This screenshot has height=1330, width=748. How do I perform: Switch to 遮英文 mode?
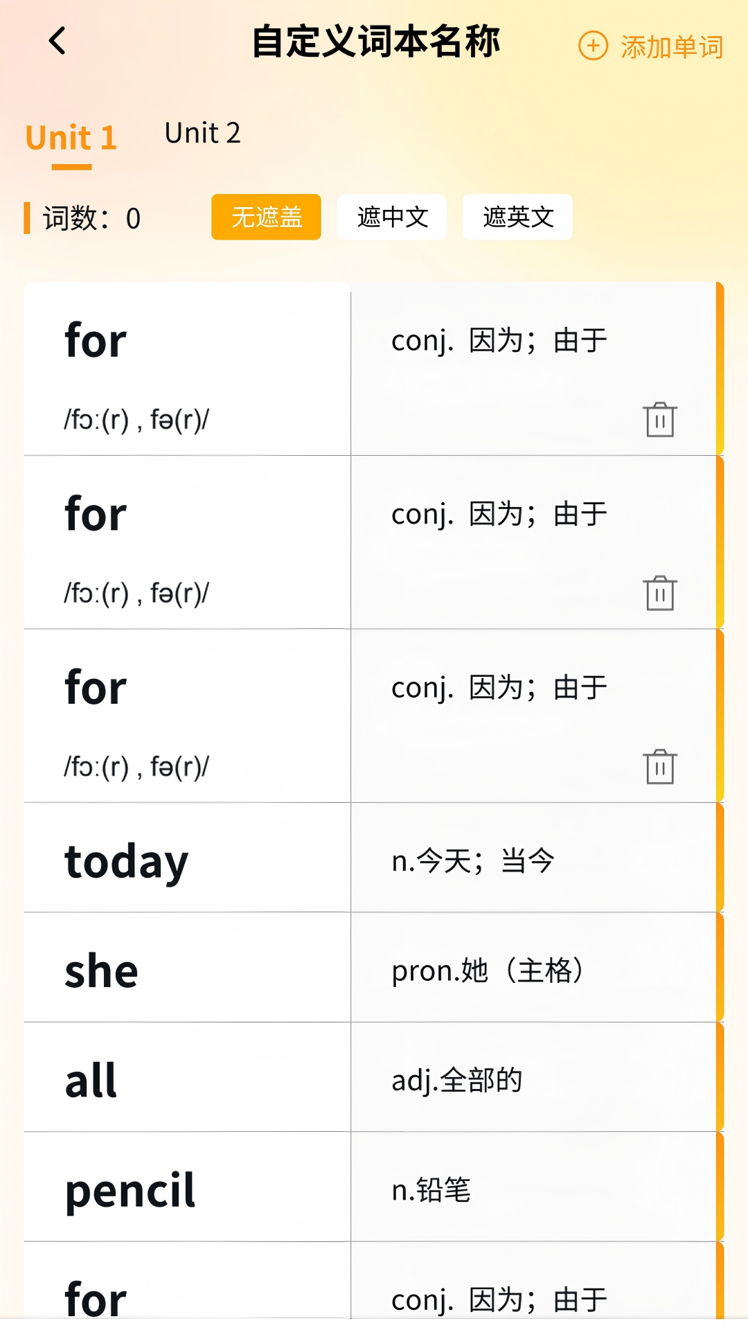pyautogui.click(x=517, y=218)
